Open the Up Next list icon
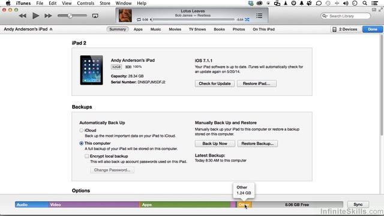This screenshot has height=216, width=384. point(259,16)
